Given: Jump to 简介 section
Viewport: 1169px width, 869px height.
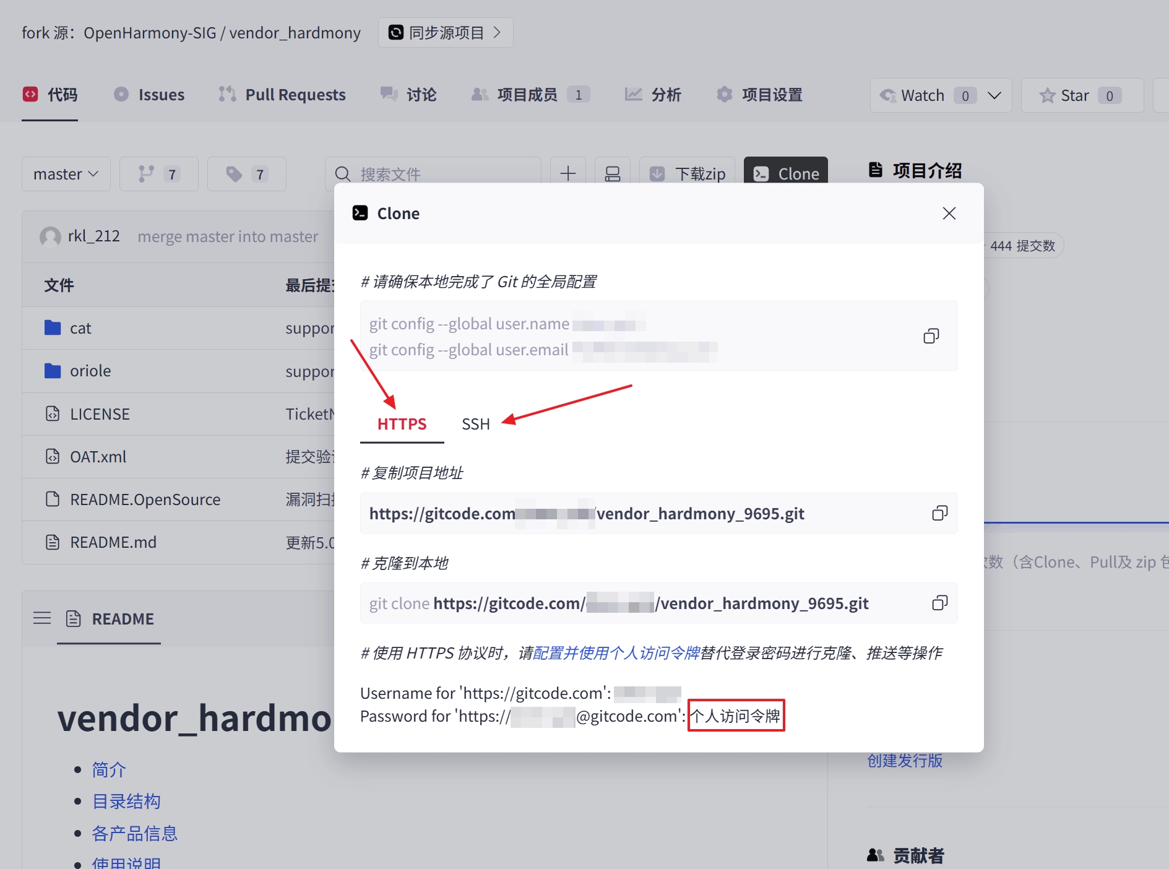Looking at the screenshot, I should 109,769.
